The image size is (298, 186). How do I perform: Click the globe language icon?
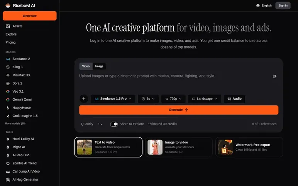click(258, 5)
